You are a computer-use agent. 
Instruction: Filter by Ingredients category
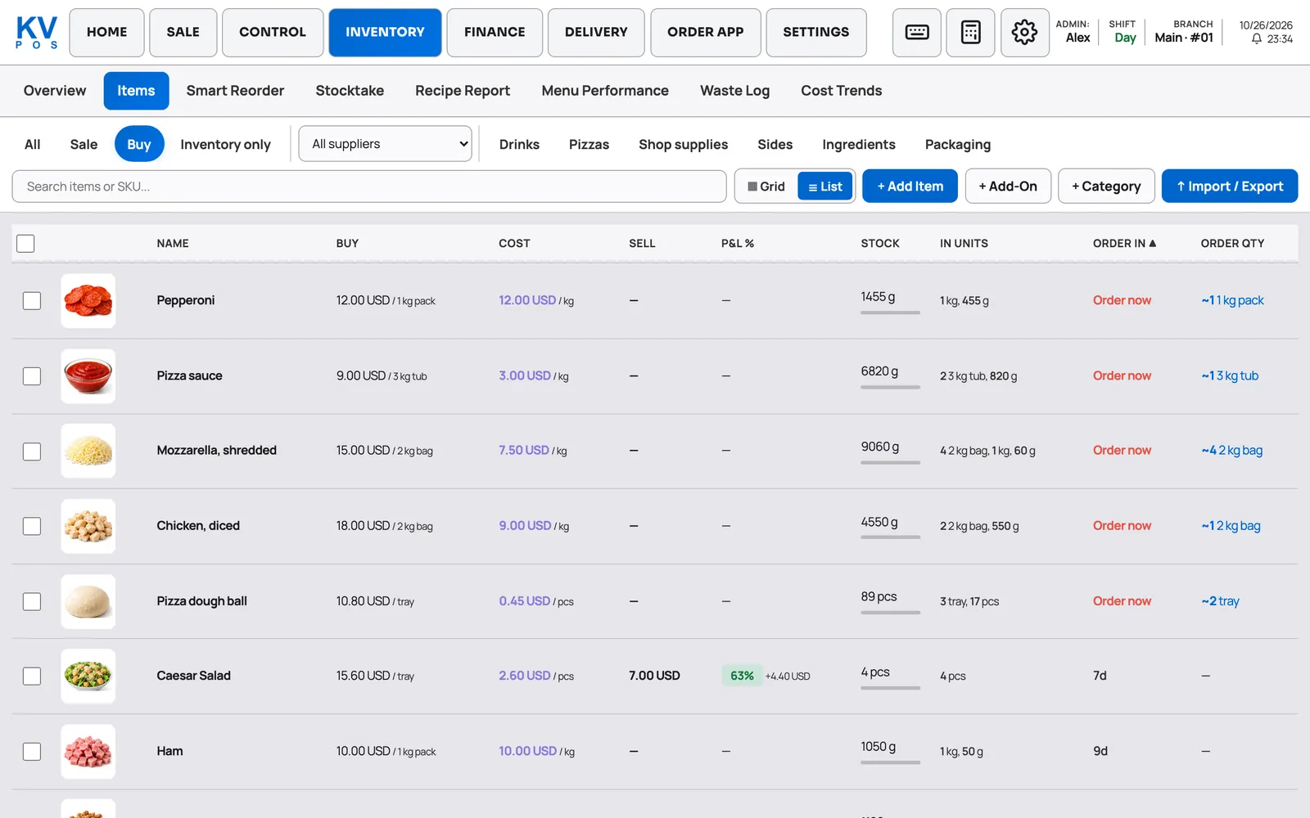tap(858, 144)
